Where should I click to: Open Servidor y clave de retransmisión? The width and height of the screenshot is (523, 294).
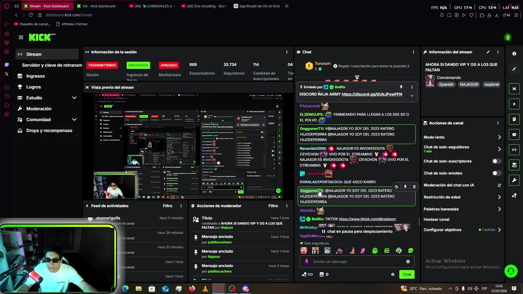point(52,65)
